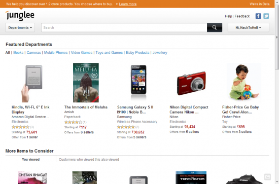Screen dimensions: 279x184
Task: Go to Junglee home via logo
Action: [x=20, y=16]
